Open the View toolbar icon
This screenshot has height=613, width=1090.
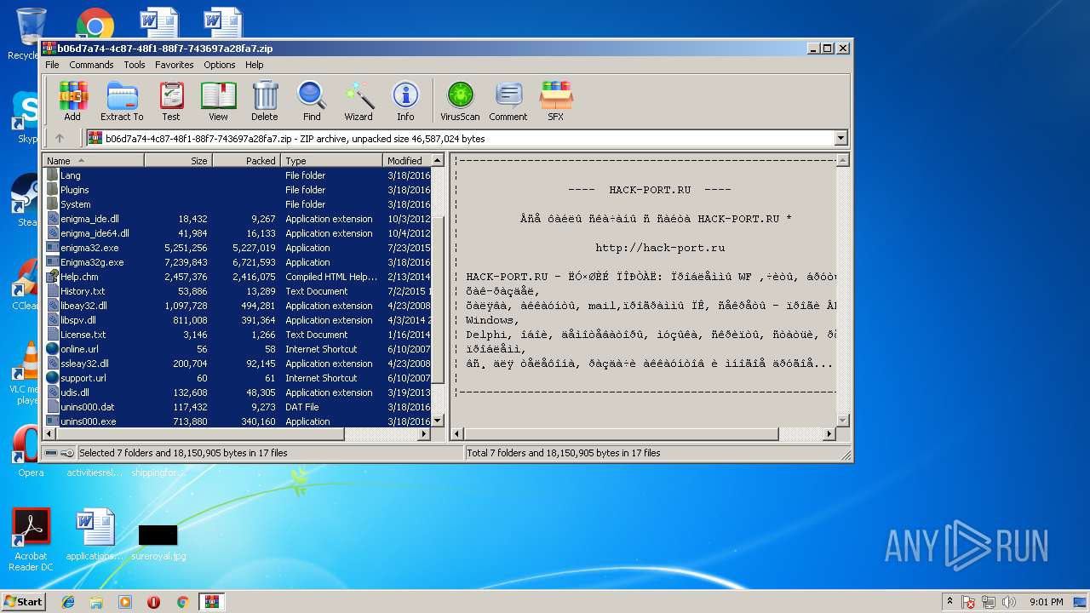(218, 101)
